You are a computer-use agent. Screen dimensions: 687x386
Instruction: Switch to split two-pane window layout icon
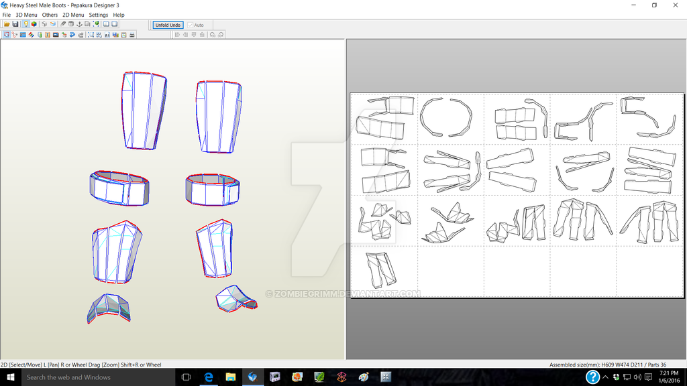tap(106, 24)
